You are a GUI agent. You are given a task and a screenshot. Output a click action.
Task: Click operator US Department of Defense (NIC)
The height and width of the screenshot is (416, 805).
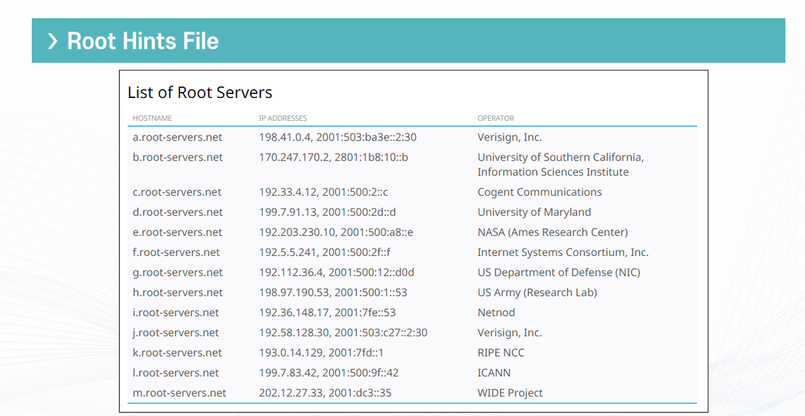tap(558, 272)
